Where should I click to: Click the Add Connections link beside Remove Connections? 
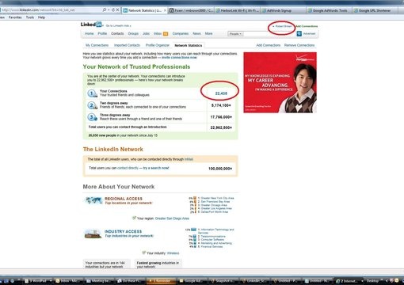269,45
